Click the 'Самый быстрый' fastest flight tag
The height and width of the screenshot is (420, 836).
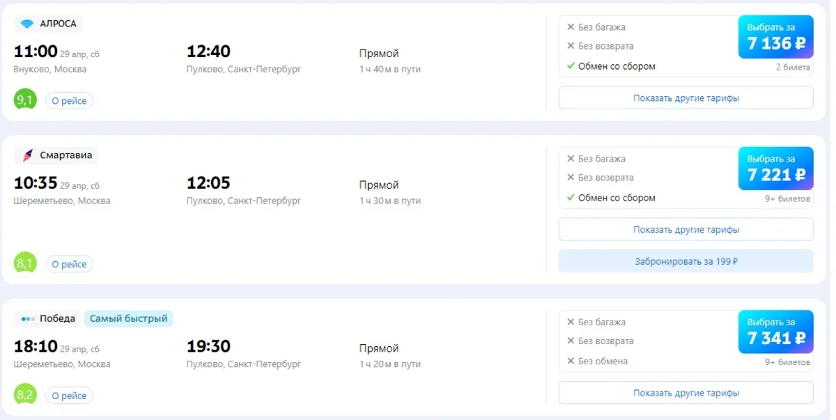128,319
